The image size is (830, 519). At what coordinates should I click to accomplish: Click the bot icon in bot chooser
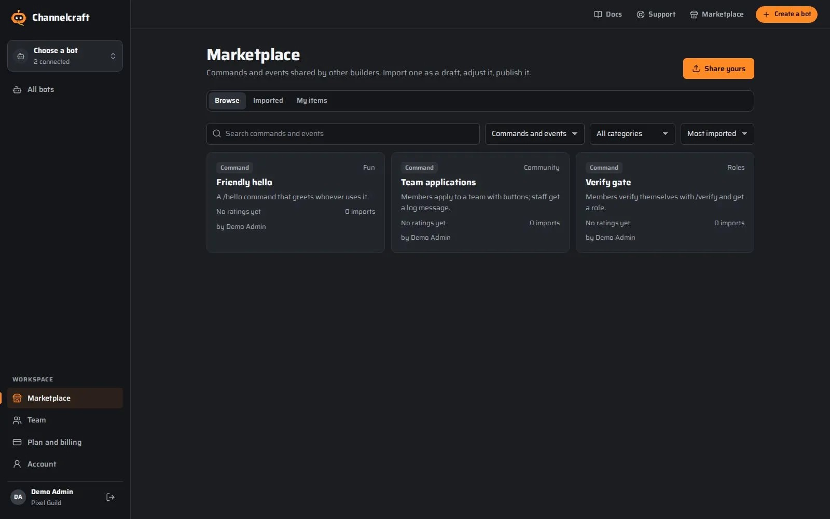click(x=21, y=56)
